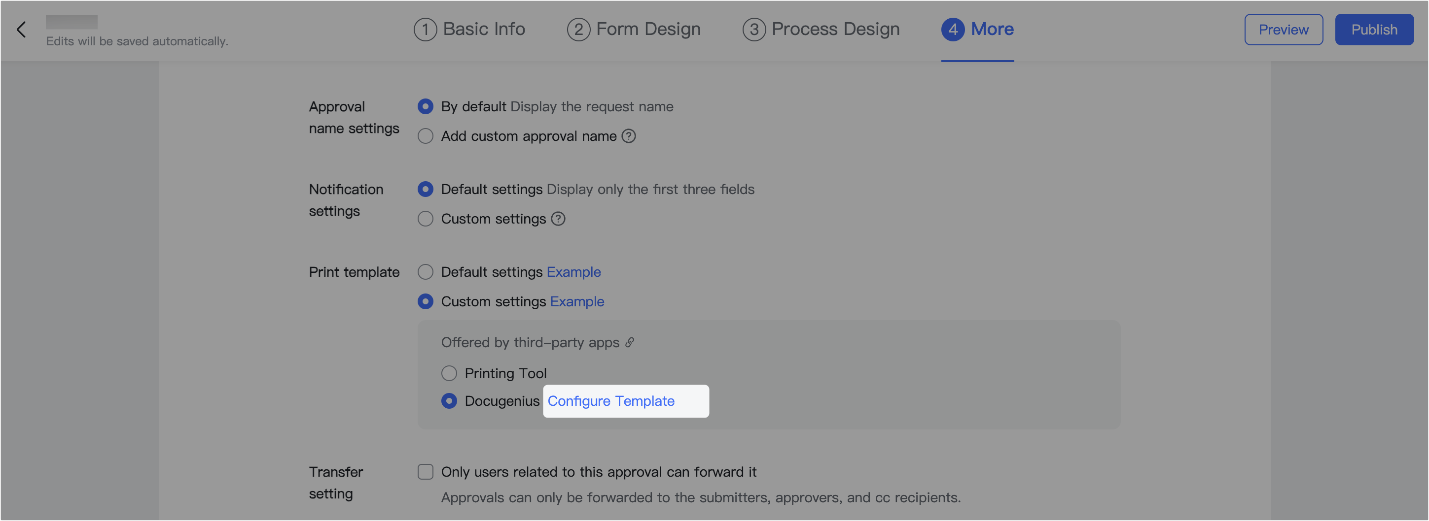Click the forwarding restriction description text
This screenshot has height=521, width=1429.
[x=701, y=498]
